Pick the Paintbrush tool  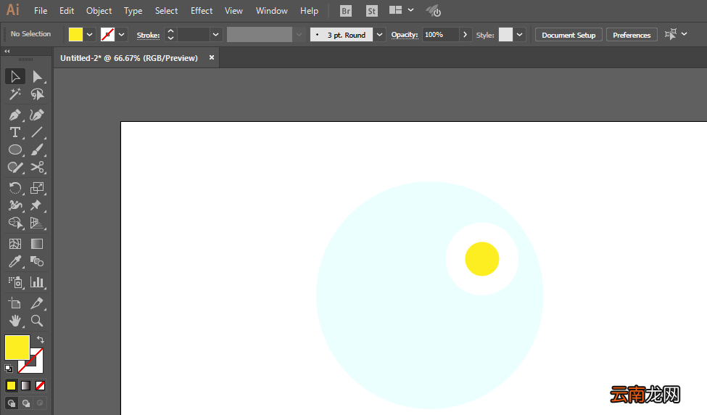[x=37, y=149]
